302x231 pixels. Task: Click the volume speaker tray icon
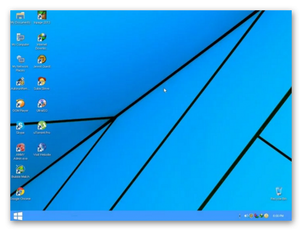(x=246, y=216)
